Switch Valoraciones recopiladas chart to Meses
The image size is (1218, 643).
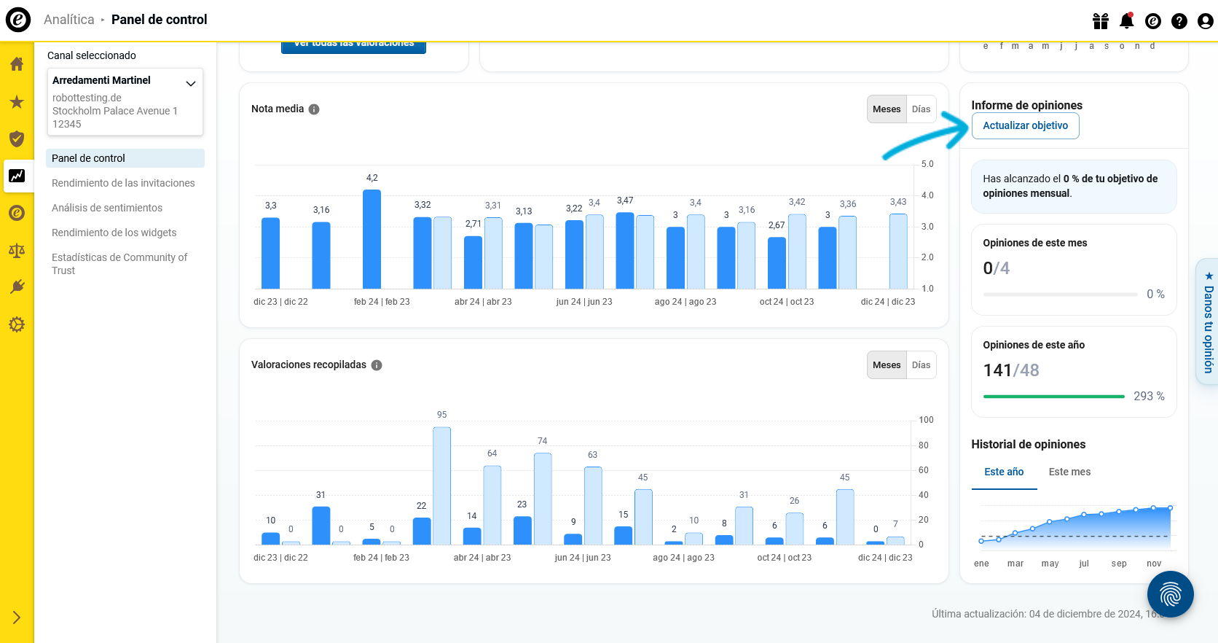[887, 365]
